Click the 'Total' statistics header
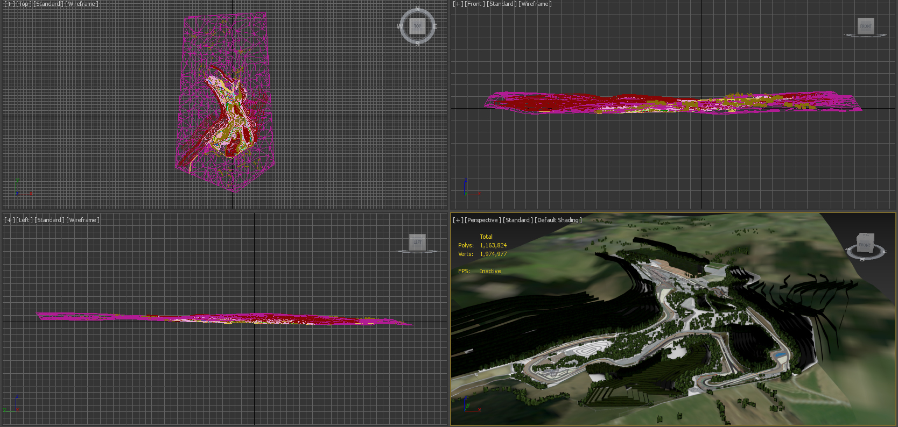The image size is (898, 427). coord(486,237)
